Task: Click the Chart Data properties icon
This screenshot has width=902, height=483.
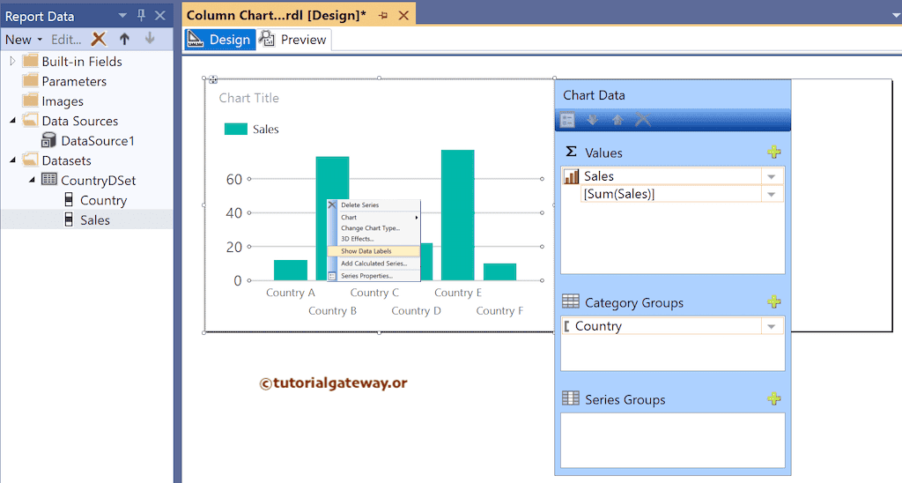Action: pyautogui.click(x=567, y=120)
